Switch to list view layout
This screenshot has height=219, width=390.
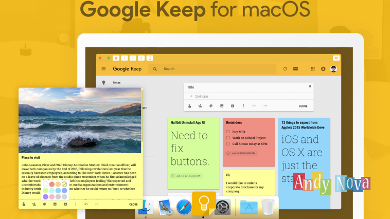click(295, 69)
